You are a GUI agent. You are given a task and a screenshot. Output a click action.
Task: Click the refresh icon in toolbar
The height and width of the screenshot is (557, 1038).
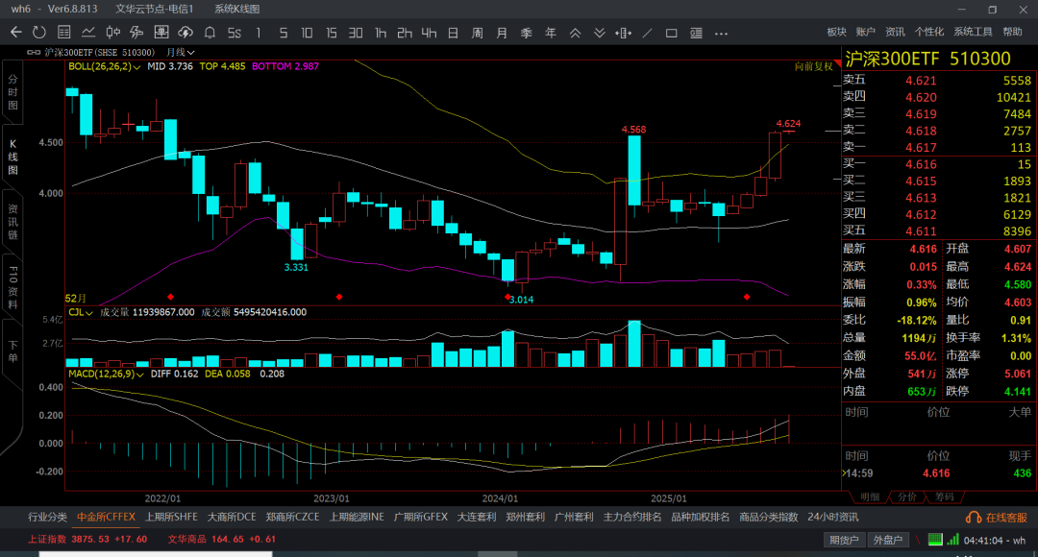coord(39,33)
